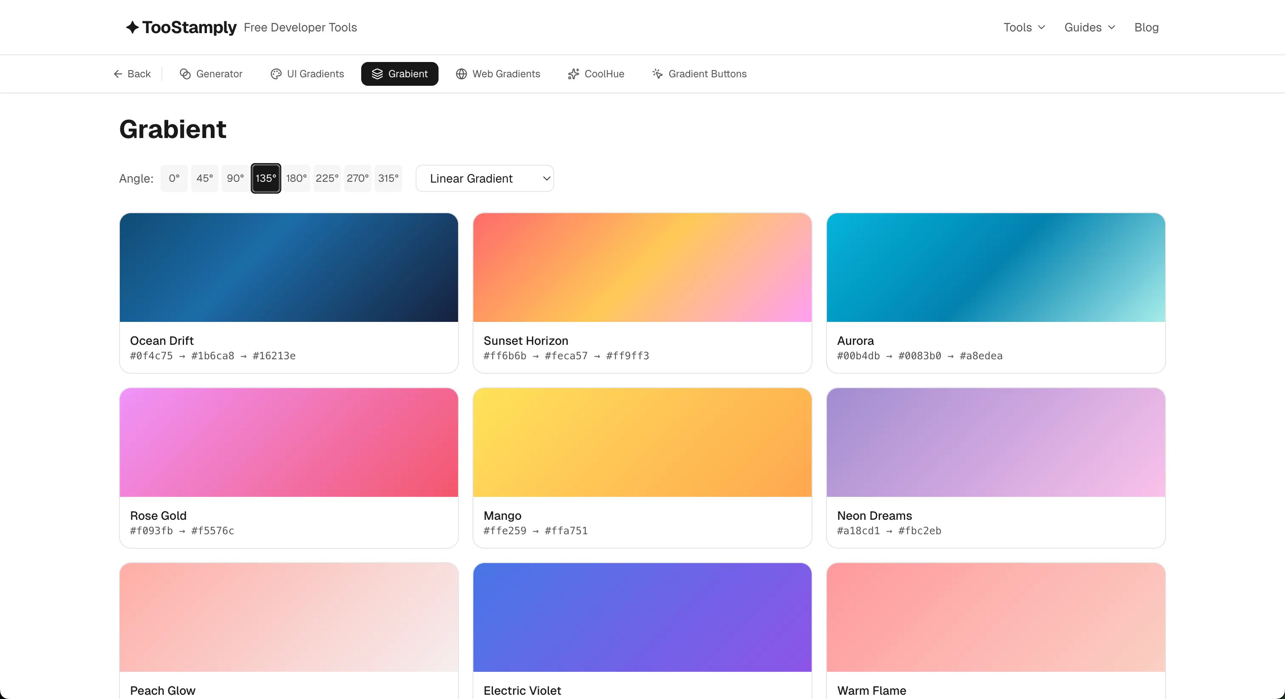Click the UI Gradients palette icon
The width and height of the screenshot is (1285, 699).
click(x=276, y=74)
